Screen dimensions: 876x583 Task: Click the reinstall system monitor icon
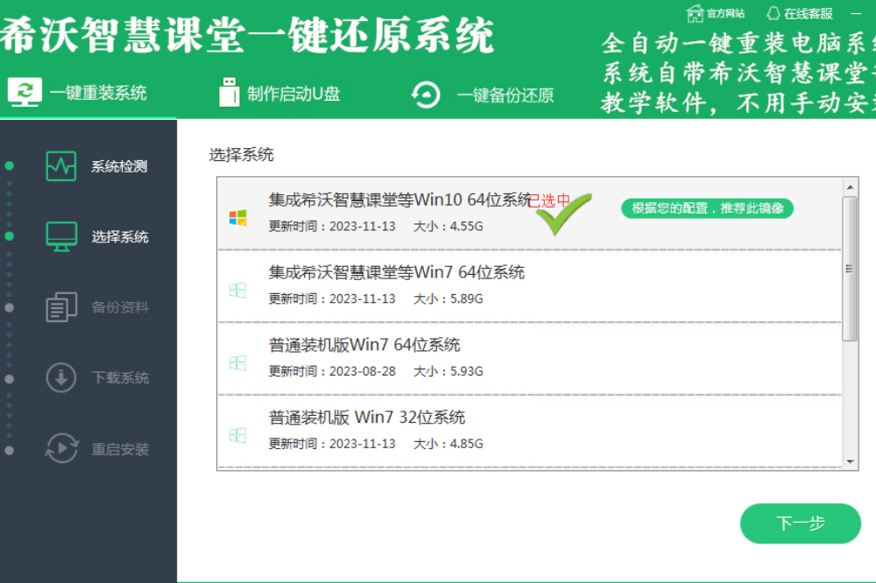point(24,92)
